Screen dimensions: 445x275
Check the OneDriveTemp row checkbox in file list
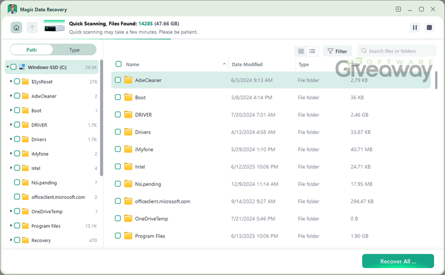[118, 218]
